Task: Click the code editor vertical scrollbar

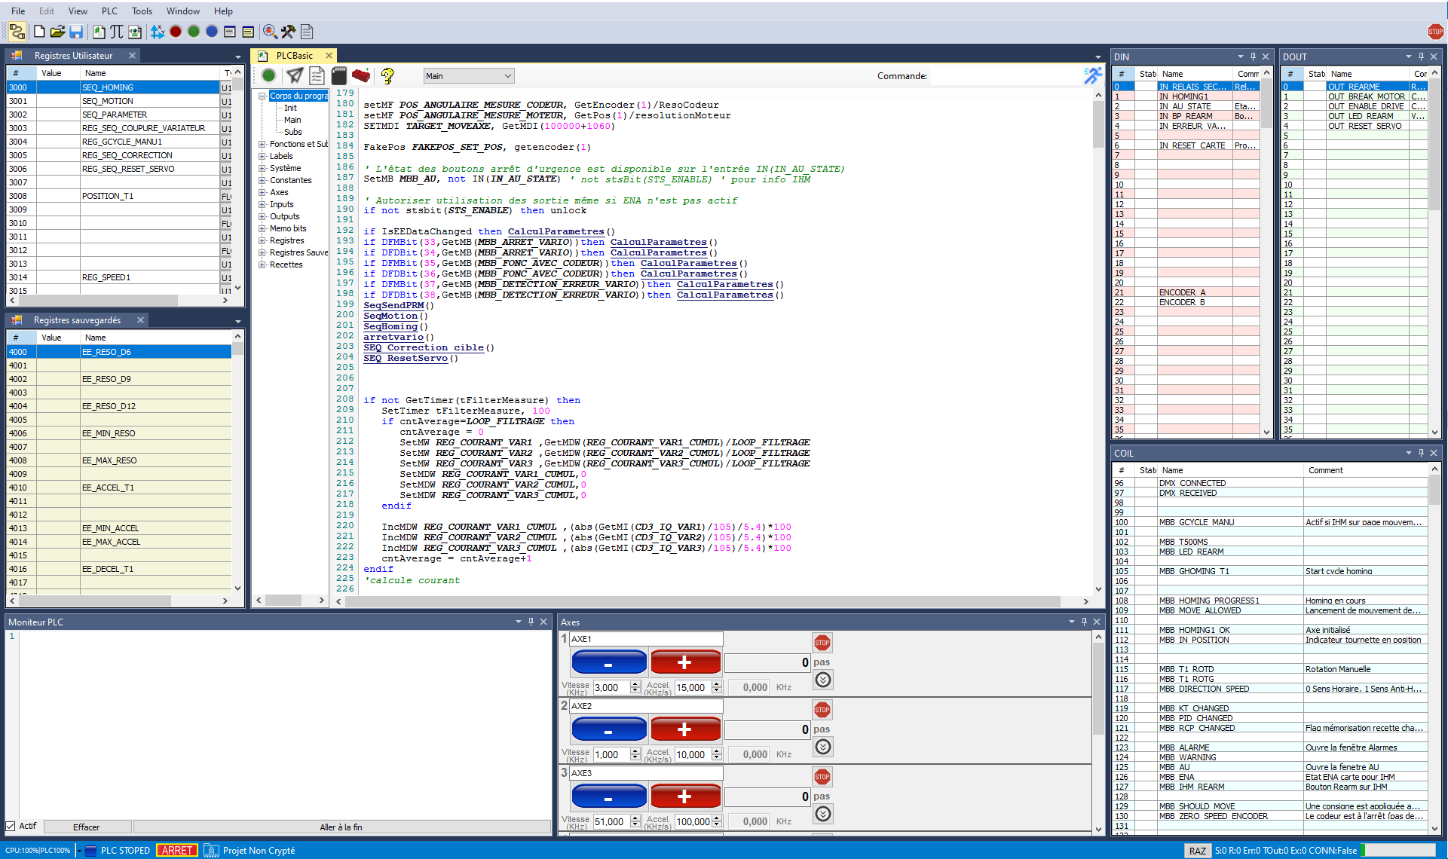Action: (x=1098, y=341)
